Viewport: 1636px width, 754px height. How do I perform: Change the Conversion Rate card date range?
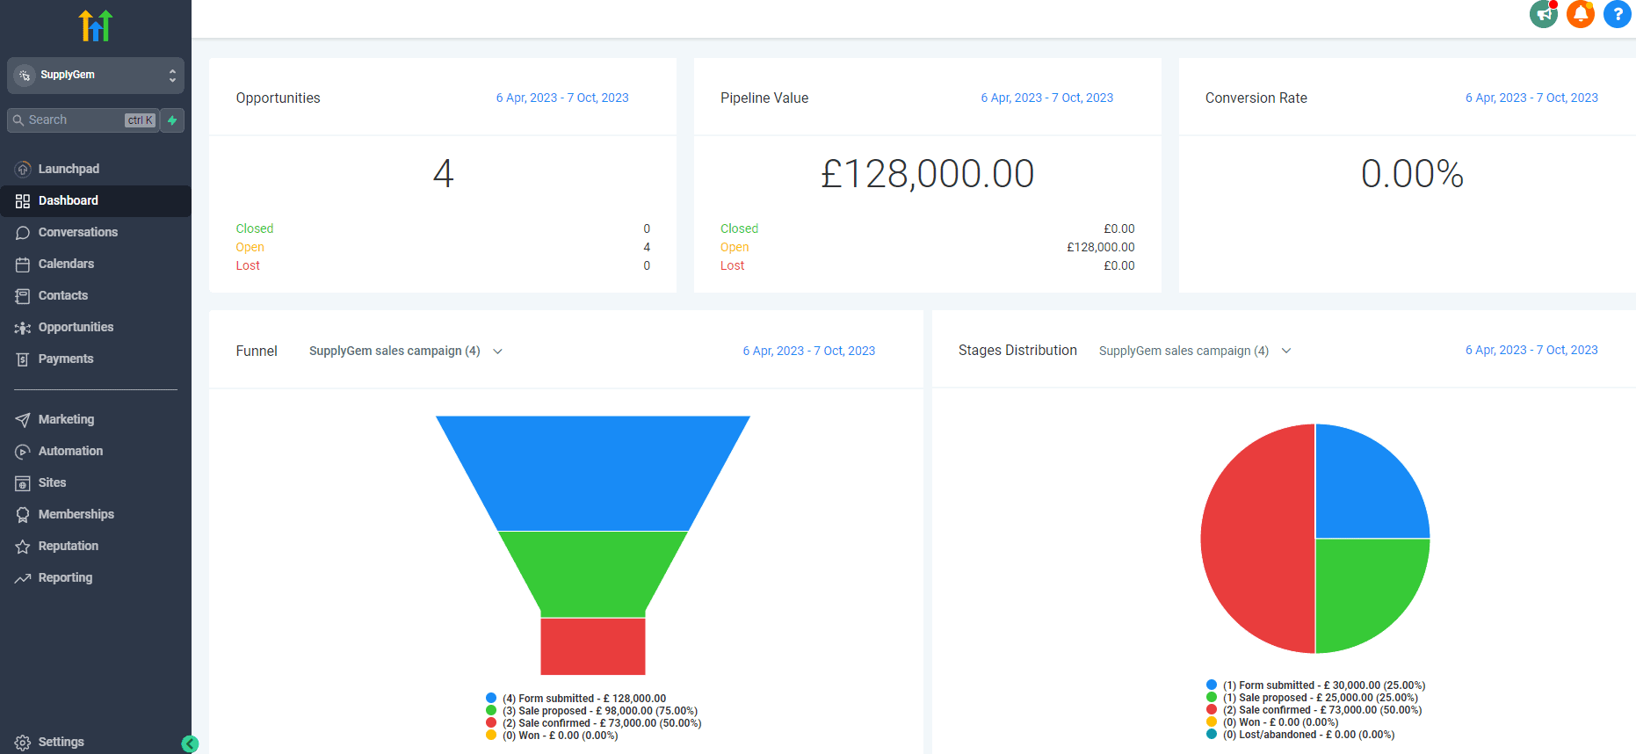pos(1531,98)
